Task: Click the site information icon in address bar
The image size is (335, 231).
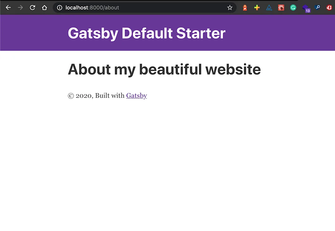Action: coord(59,7)
